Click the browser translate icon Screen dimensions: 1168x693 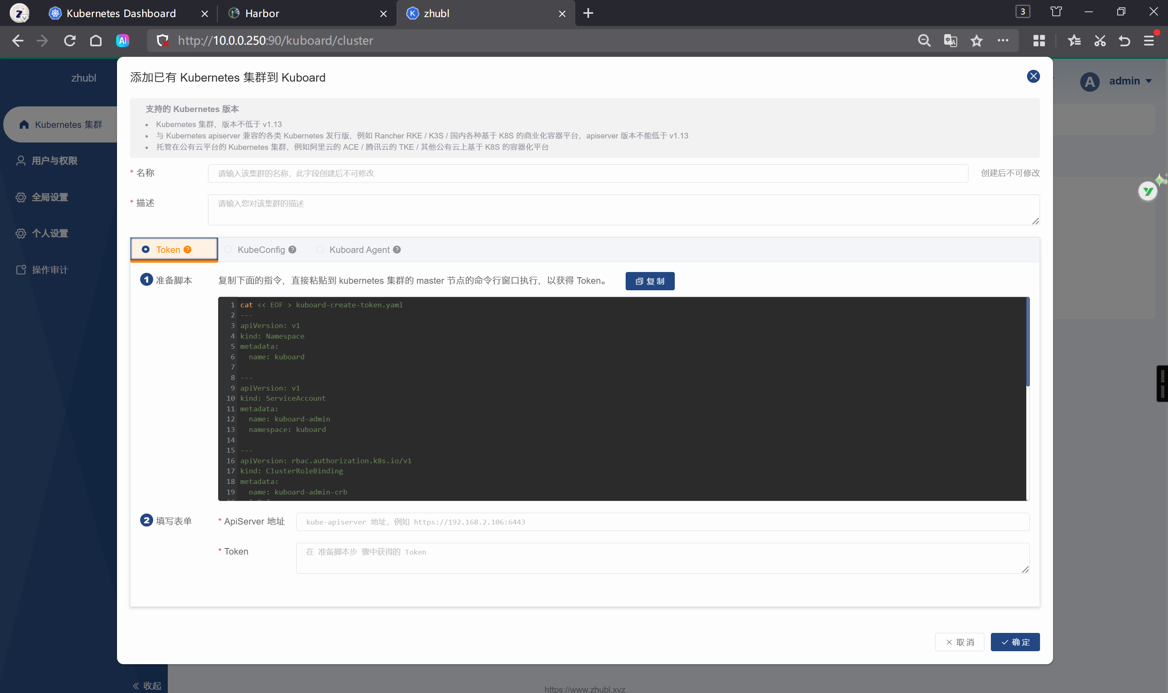(950, 41)
